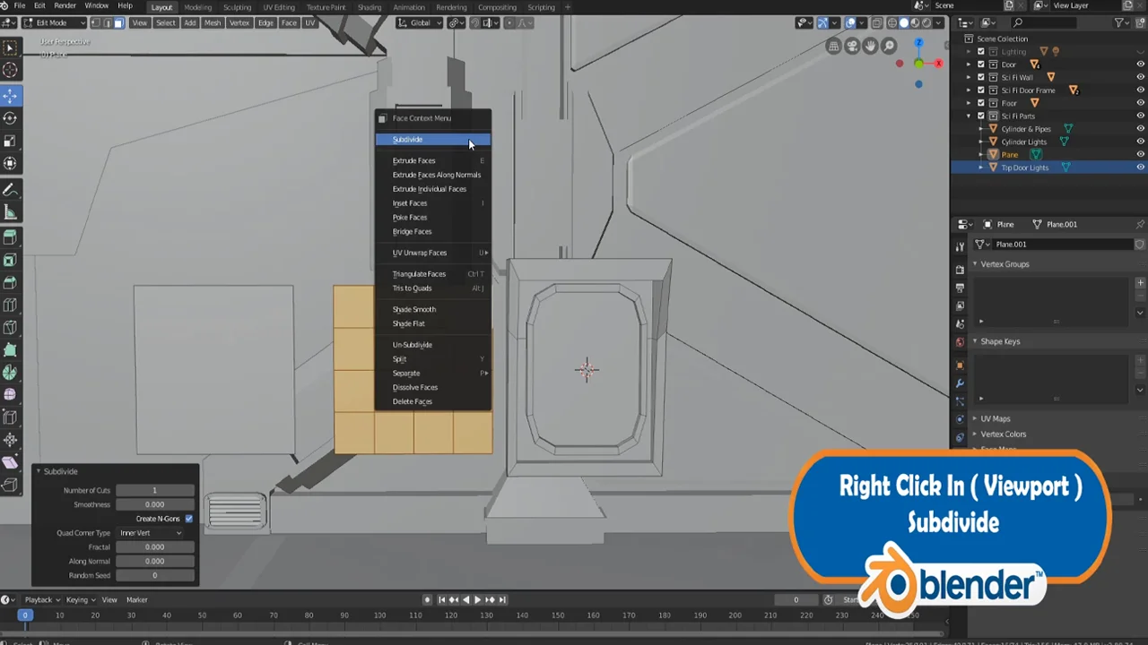Click Shade Smooth in the face menu
Screen dimensions: 1148x645
coord(414,309)
